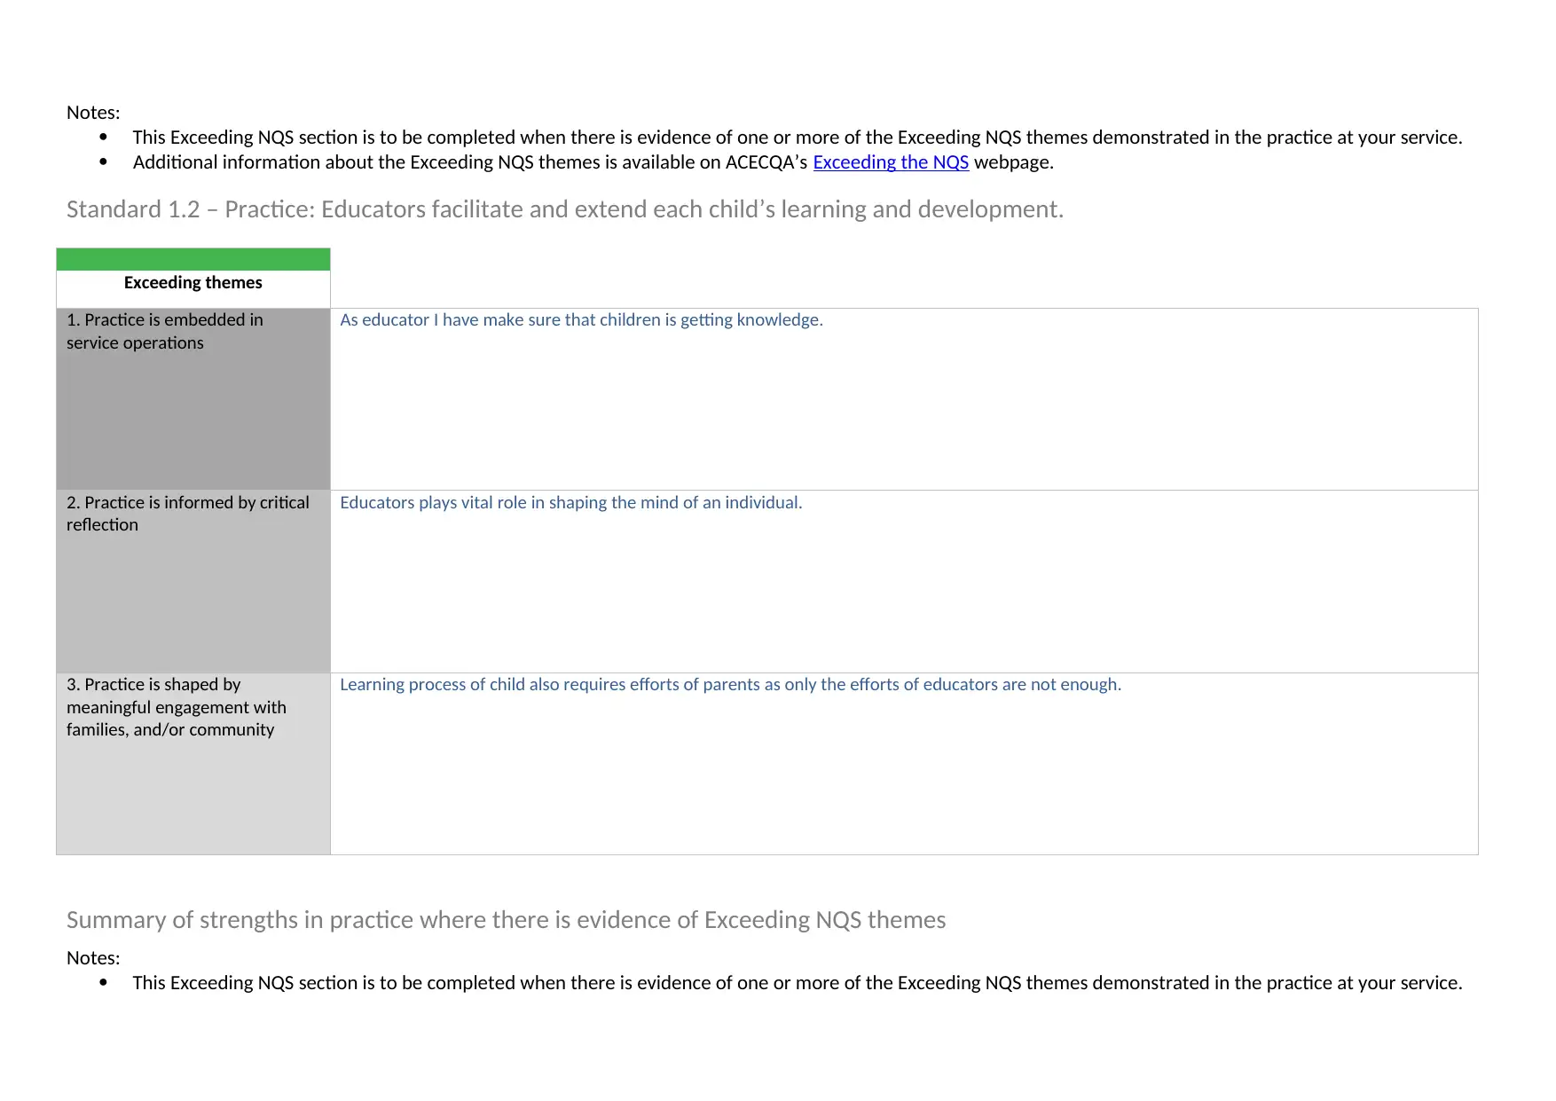Select the Exceeding themes header cell

(193, 288)
